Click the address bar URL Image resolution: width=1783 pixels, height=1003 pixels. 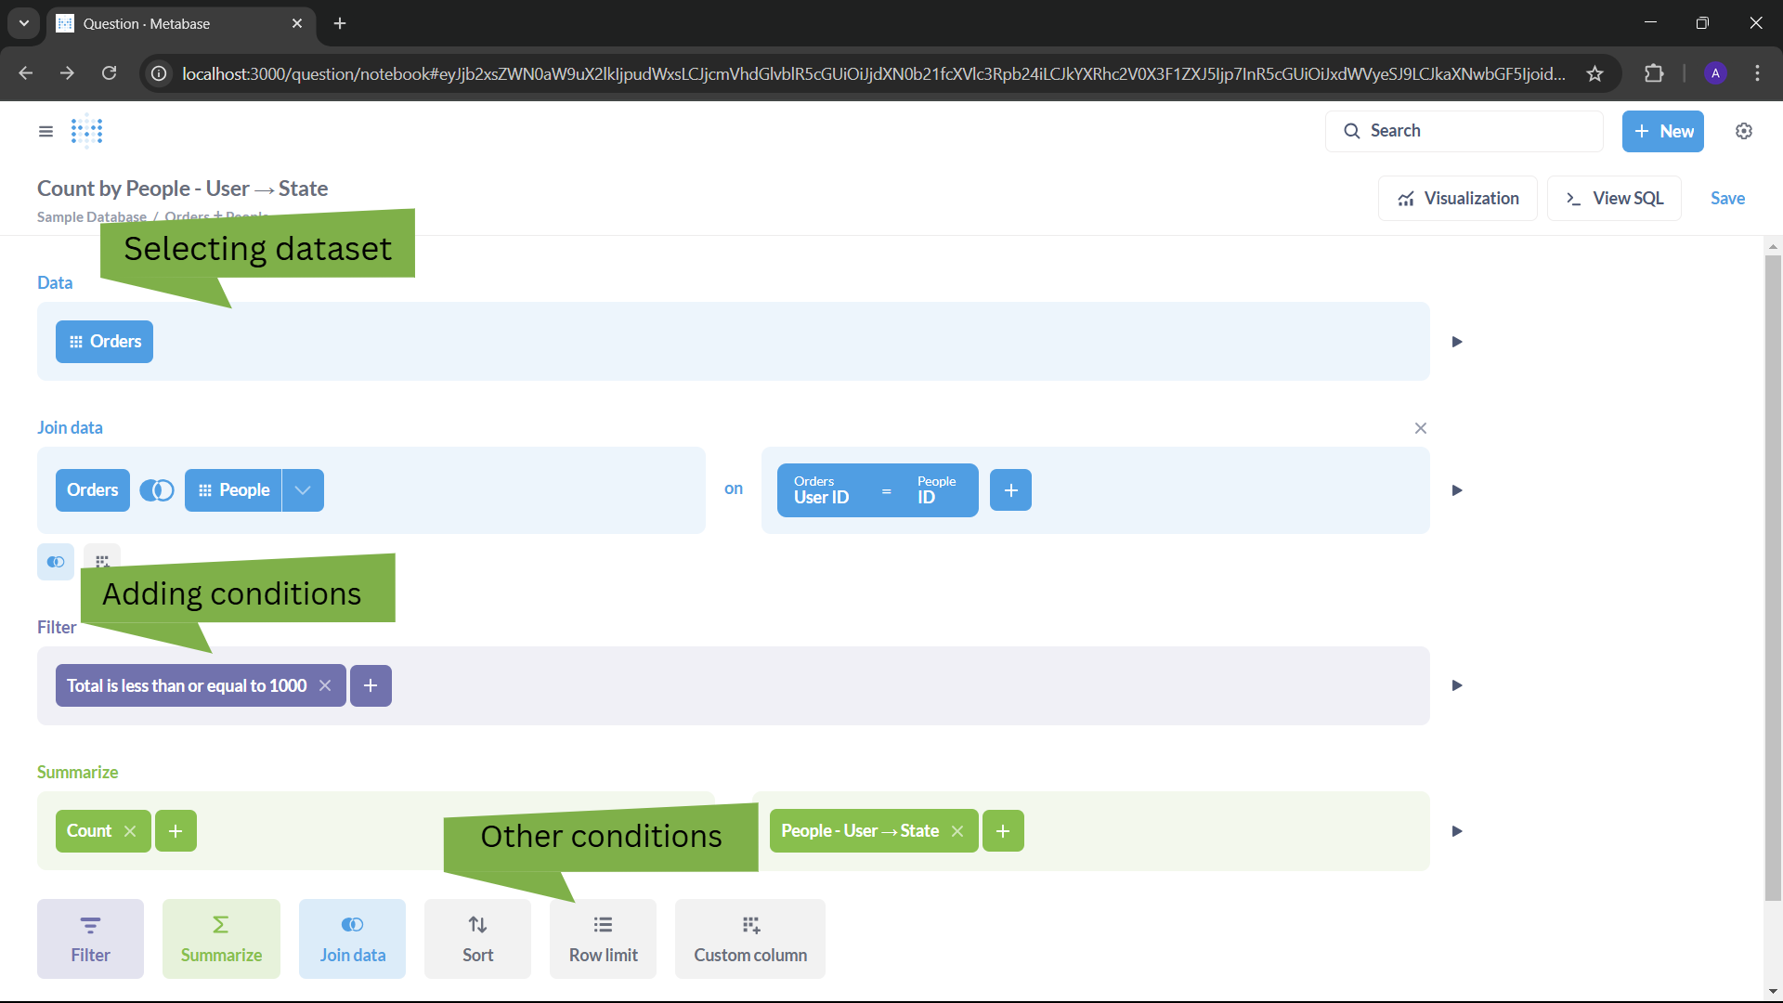873,73
